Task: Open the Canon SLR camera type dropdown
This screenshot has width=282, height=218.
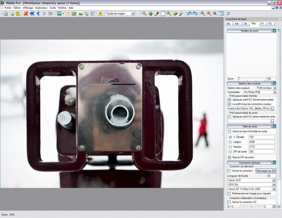Action: point(274,180)
